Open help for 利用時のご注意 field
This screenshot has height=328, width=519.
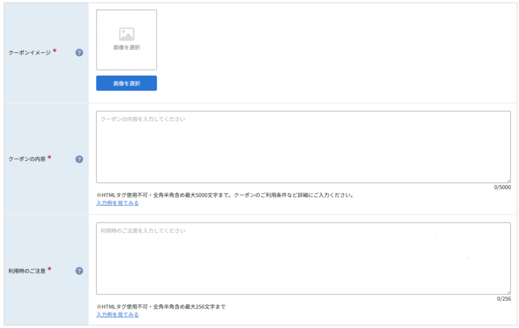(79, 271)
